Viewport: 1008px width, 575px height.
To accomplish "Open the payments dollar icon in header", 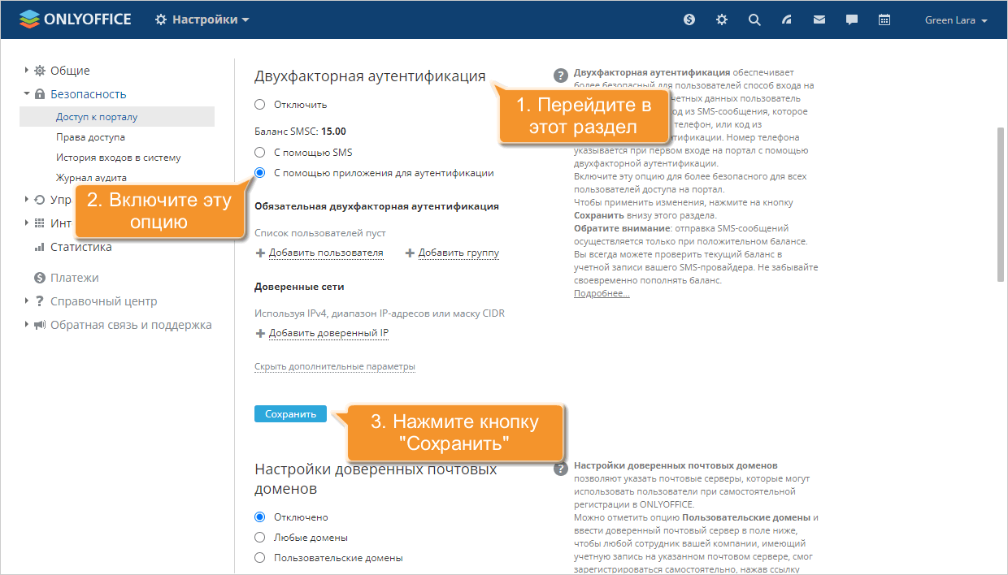I will coord(689,20).
